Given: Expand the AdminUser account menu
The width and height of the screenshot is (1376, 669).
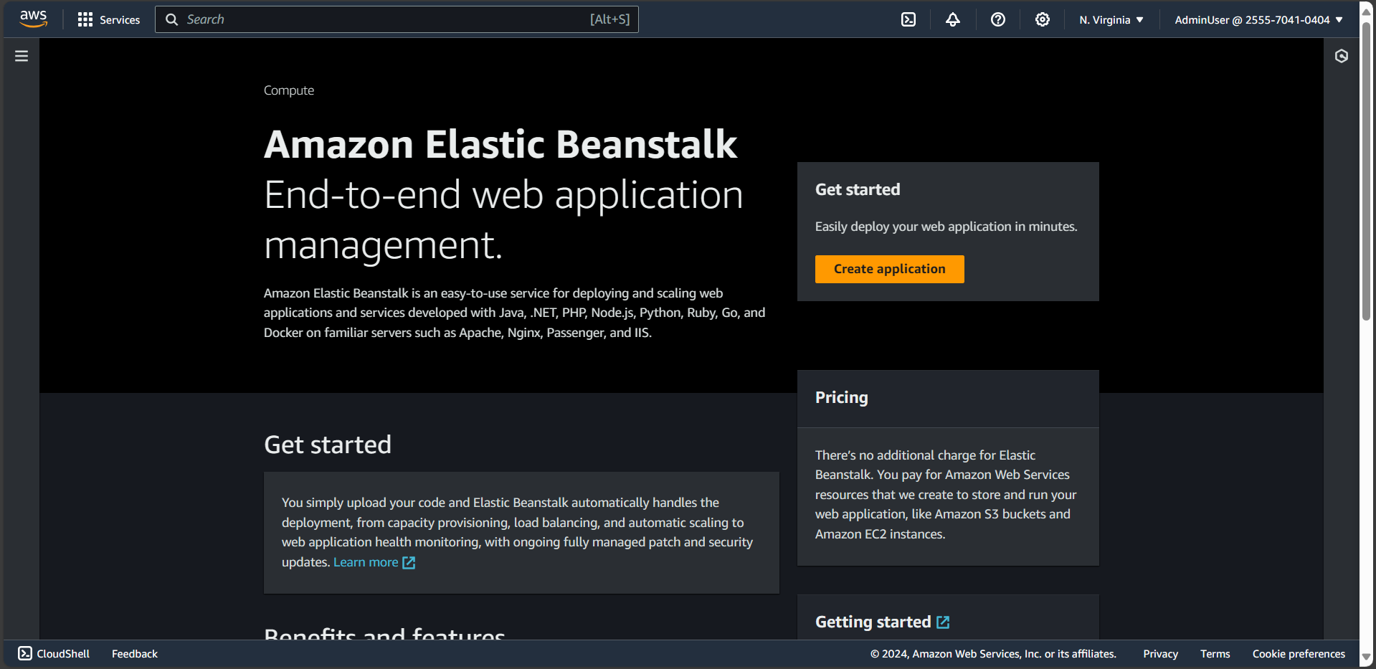Looking at the screenshot, I should point(1258,20).
